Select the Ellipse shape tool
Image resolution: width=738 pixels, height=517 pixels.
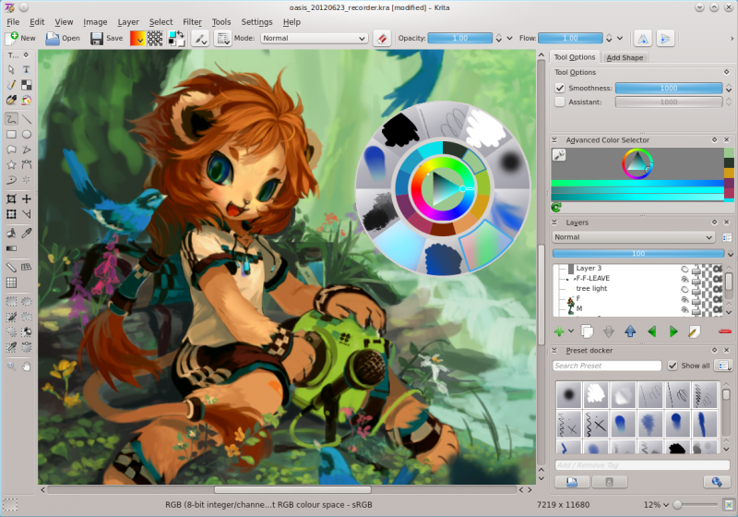27,134
